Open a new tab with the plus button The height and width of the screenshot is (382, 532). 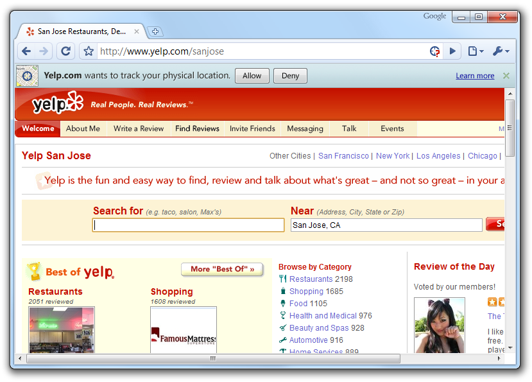pos(155,31)
